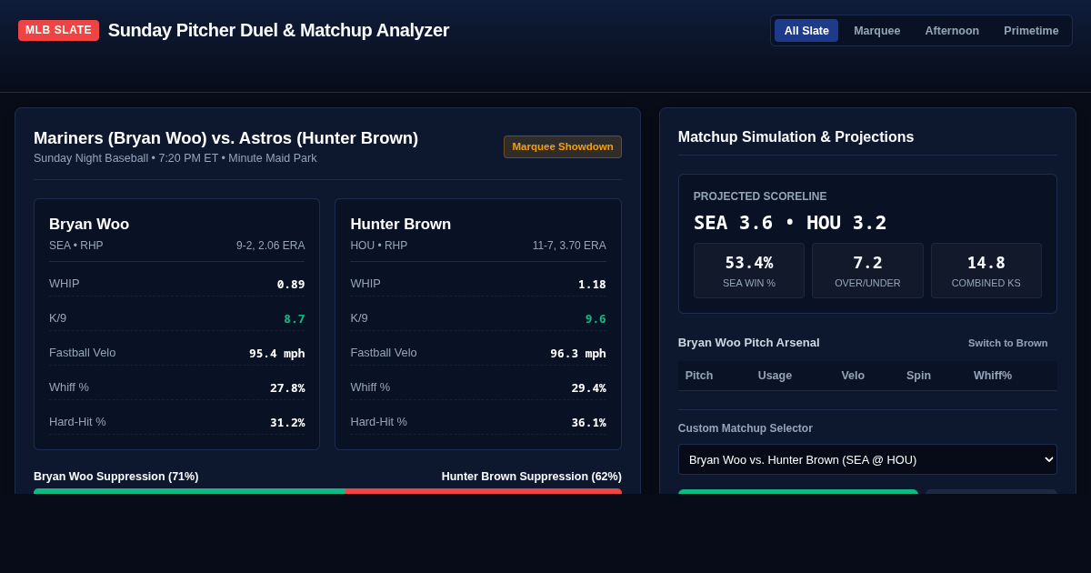Click the Bryan Woo card name
The image size is (1091, 573).
click(x=89, y=224)
